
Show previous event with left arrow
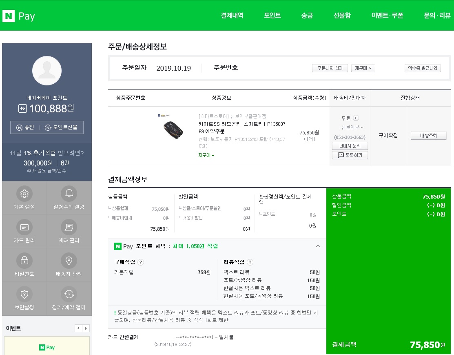point(78,328)
